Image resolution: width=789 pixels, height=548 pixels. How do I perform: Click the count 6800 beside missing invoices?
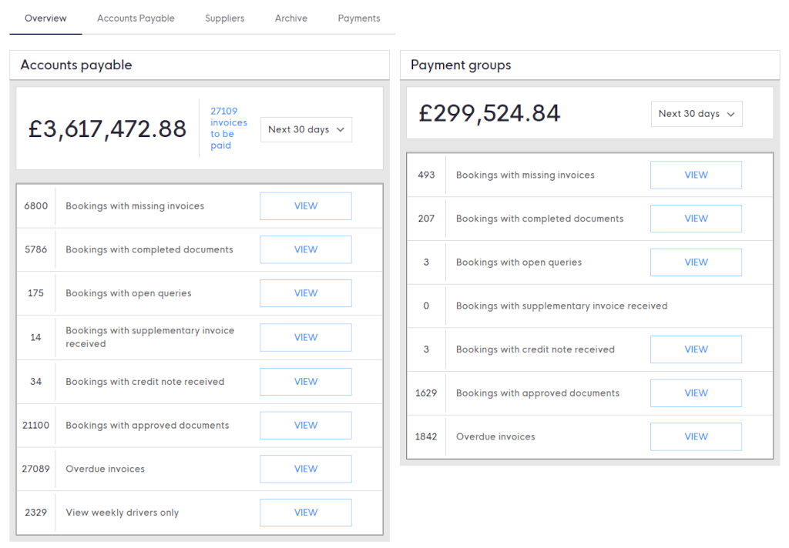(x=35, y=206)
